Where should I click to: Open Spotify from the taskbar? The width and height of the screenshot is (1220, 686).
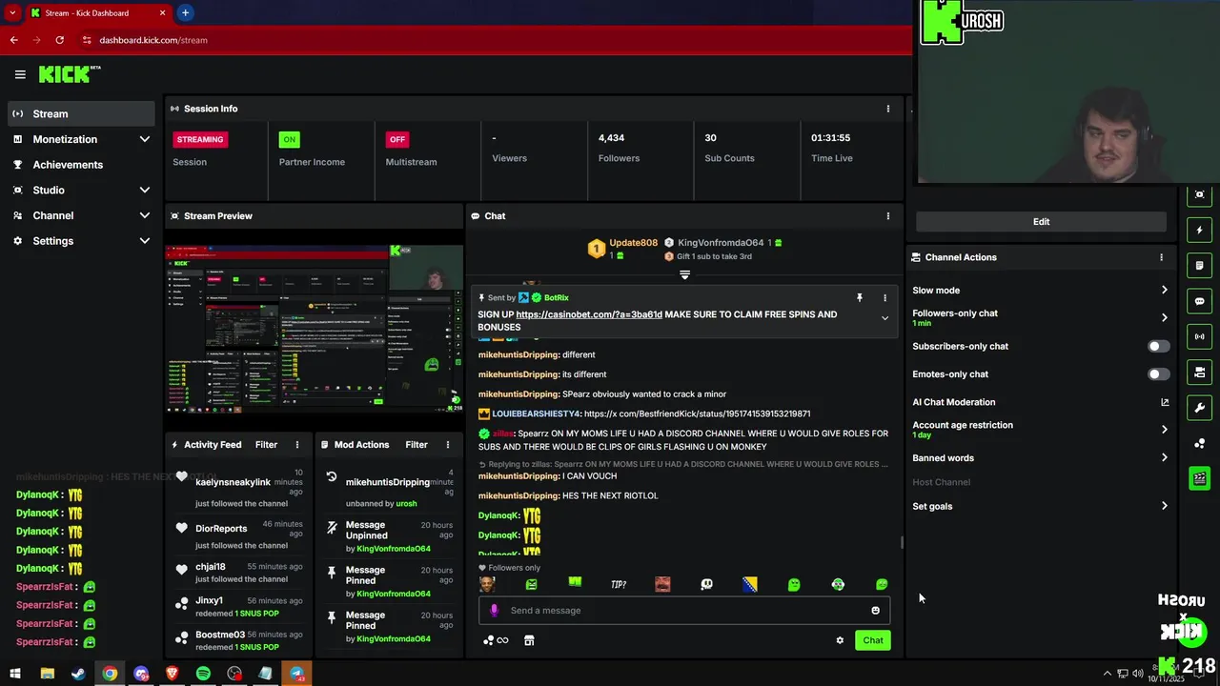[x=203, y=674]
